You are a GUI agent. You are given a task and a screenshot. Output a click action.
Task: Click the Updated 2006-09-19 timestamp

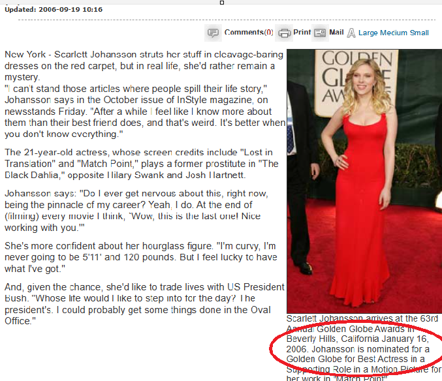54,10
